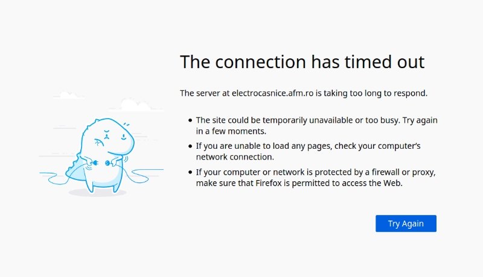This screenshot has height=277, width=483.
Task: Click the third bullet point dot
Action: (x=191, y=172)
